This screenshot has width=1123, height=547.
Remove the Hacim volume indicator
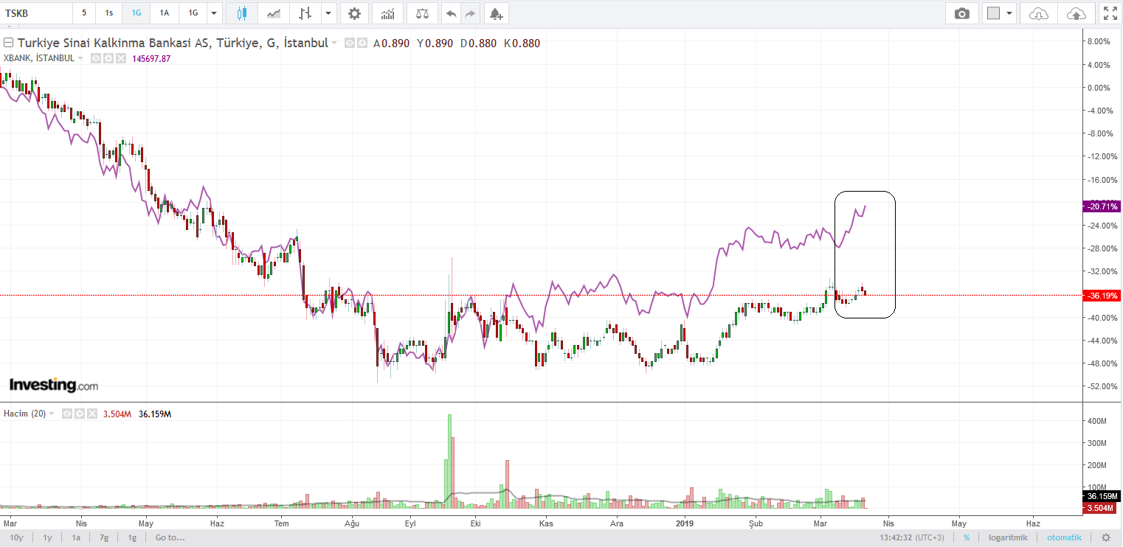pos(91,414)
